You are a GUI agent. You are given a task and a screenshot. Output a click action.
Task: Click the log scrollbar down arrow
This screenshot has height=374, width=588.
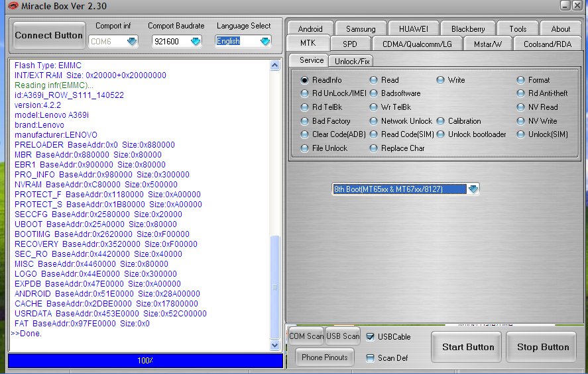click(275, 345)
